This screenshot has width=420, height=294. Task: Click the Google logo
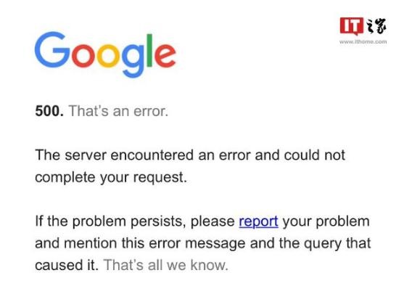click(x=105, y=54)
